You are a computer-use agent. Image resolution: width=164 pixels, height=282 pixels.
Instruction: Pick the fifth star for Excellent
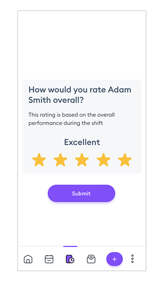point(125,159)
